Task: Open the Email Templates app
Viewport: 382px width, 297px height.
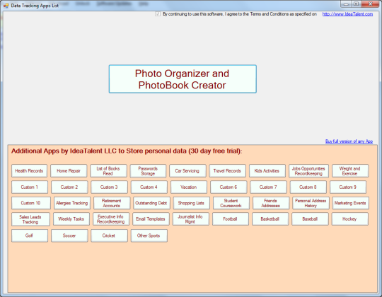Action: 151,219
